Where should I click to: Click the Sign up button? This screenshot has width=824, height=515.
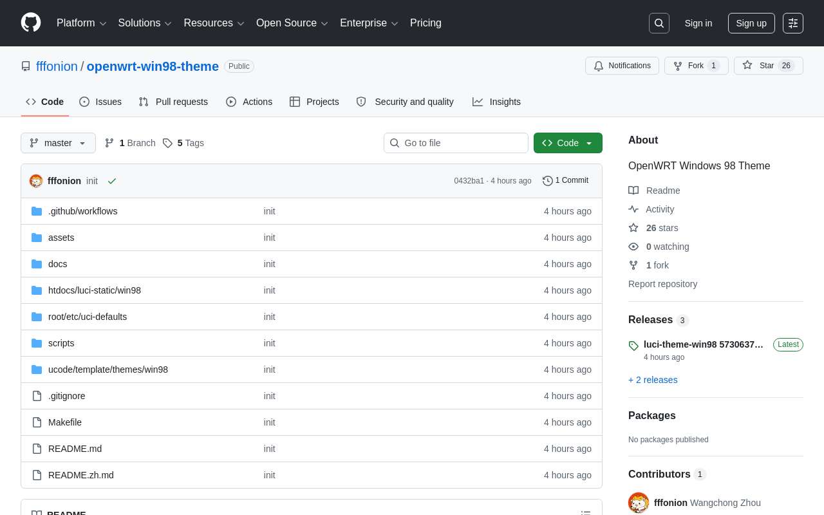point(751,23)
